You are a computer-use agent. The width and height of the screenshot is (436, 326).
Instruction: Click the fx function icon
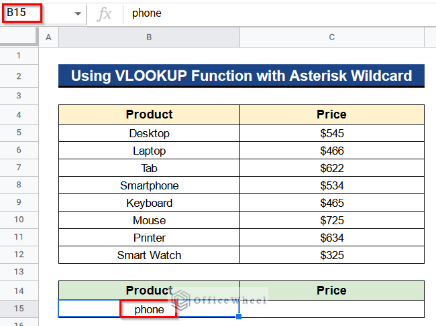point(104,13)
